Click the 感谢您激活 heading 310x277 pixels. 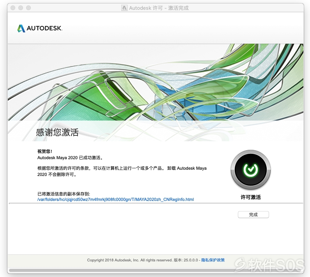[x=57, y=132]
